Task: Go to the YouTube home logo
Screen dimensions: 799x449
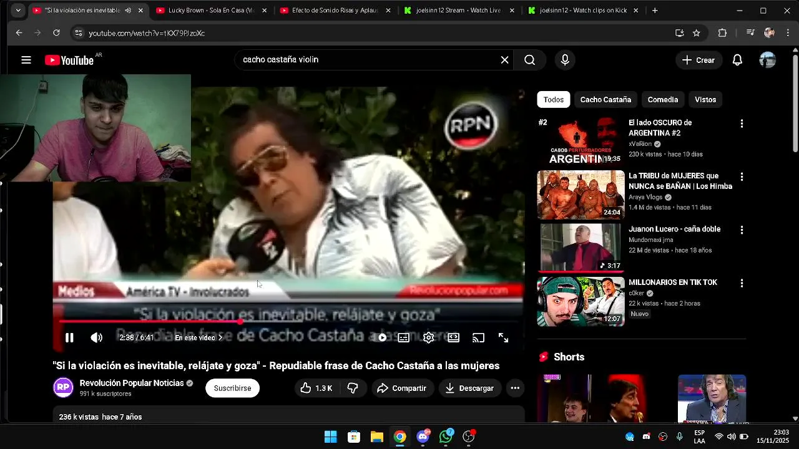Action: 69,60
